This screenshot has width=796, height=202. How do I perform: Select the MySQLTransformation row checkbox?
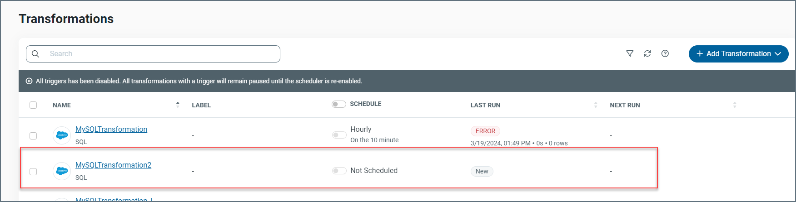(33, 136)
